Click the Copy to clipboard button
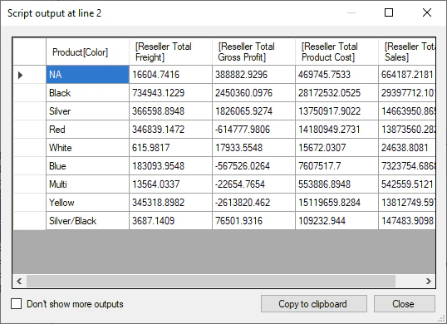This screenshot has height=324, width=447. pos(313,304)
